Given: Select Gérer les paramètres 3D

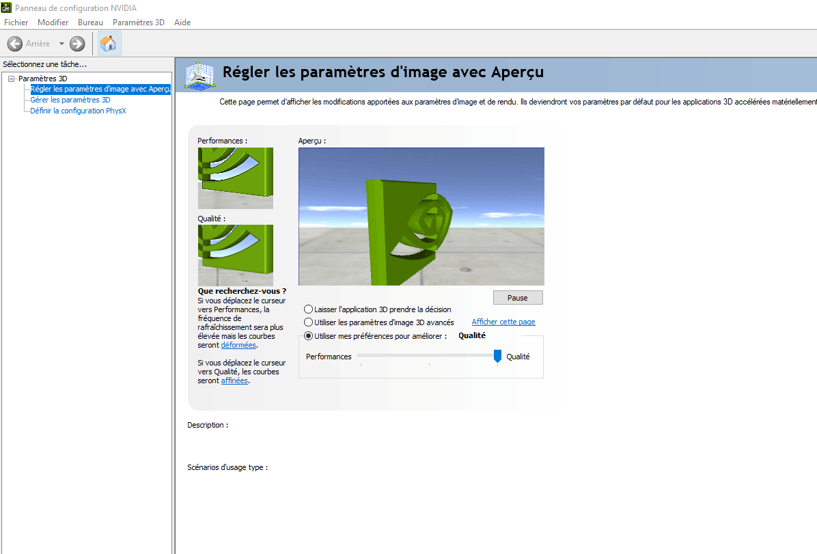Looking at the screenshot, I should pyautogui.click(x=70, y=100).
